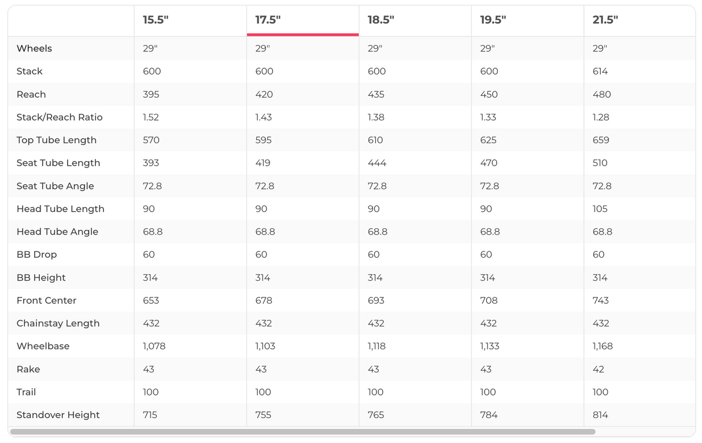Select the Seat Tube Angle row label

click(x=56, y=186)
